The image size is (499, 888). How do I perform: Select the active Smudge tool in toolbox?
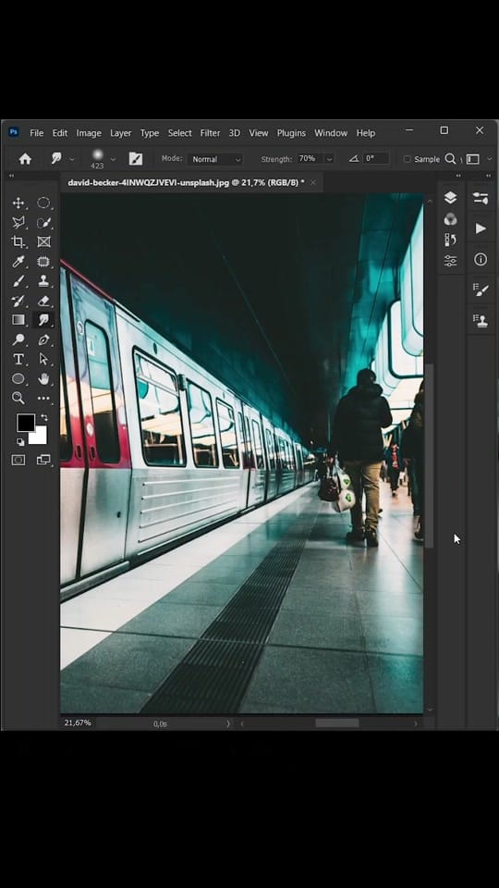[43, 320]
